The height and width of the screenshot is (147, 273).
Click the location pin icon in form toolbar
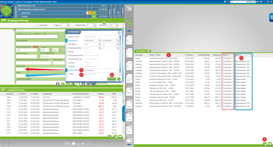tap(73, 85)
